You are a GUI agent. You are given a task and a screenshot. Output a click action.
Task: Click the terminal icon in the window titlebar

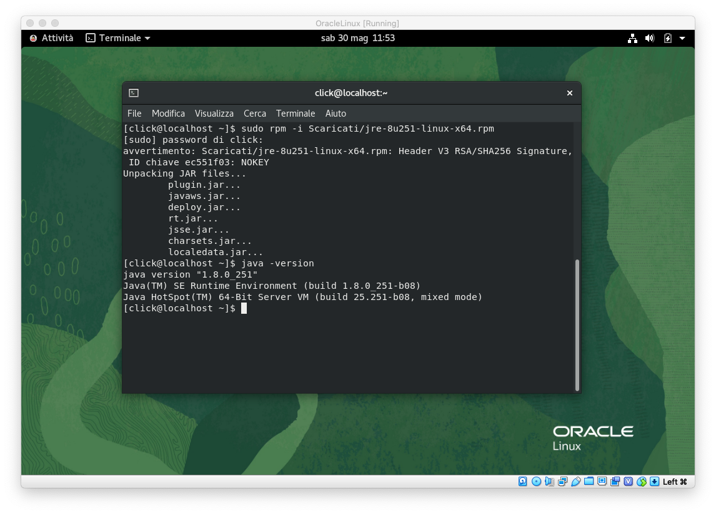(134, 93)
